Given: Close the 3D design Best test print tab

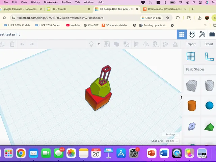Looking at the screenshot, I should pos(137,9).
